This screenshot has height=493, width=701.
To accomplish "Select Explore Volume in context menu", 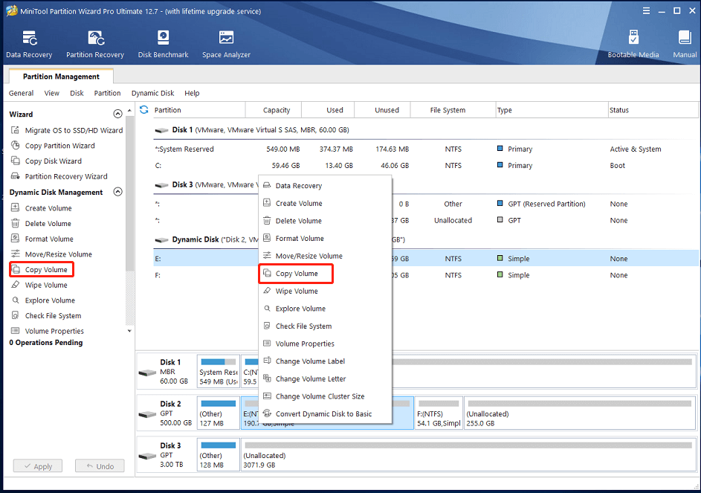I will coord(325,309).
